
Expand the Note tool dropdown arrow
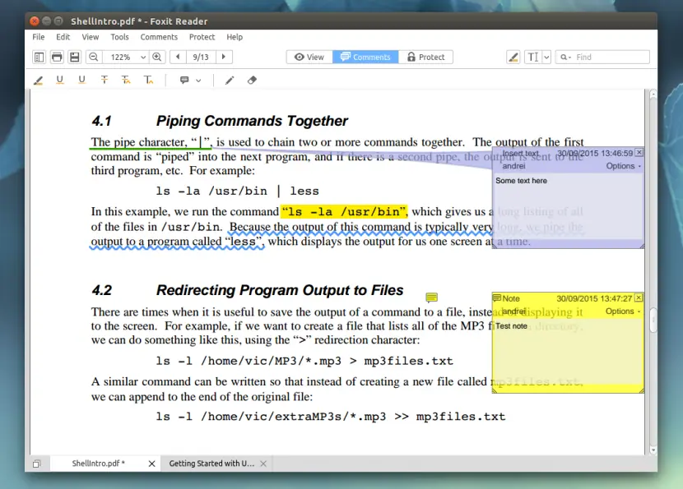[198, 81]
